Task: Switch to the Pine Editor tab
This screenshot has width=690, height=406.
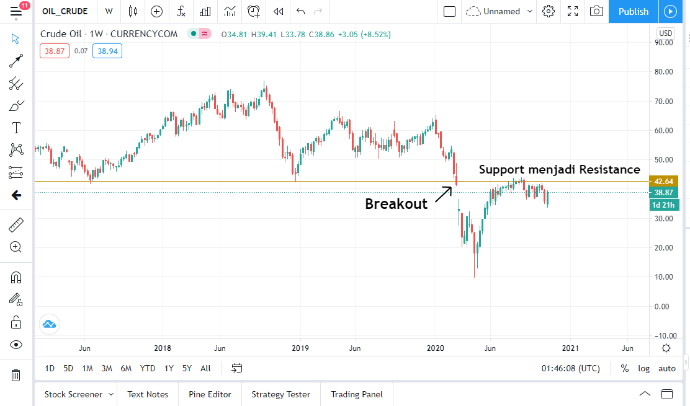Action: [210, 394]
